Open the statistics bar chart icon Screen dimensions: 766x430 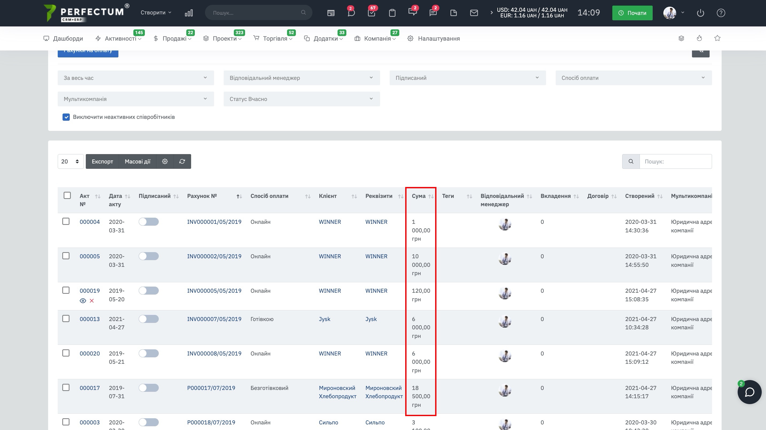[189, 13]
